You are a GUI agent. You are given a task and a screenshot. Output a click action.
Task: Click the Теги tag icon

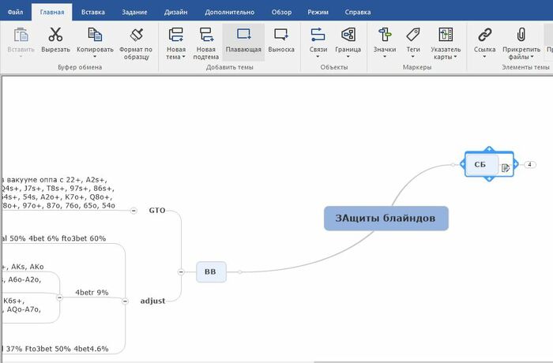click(413, 35)
